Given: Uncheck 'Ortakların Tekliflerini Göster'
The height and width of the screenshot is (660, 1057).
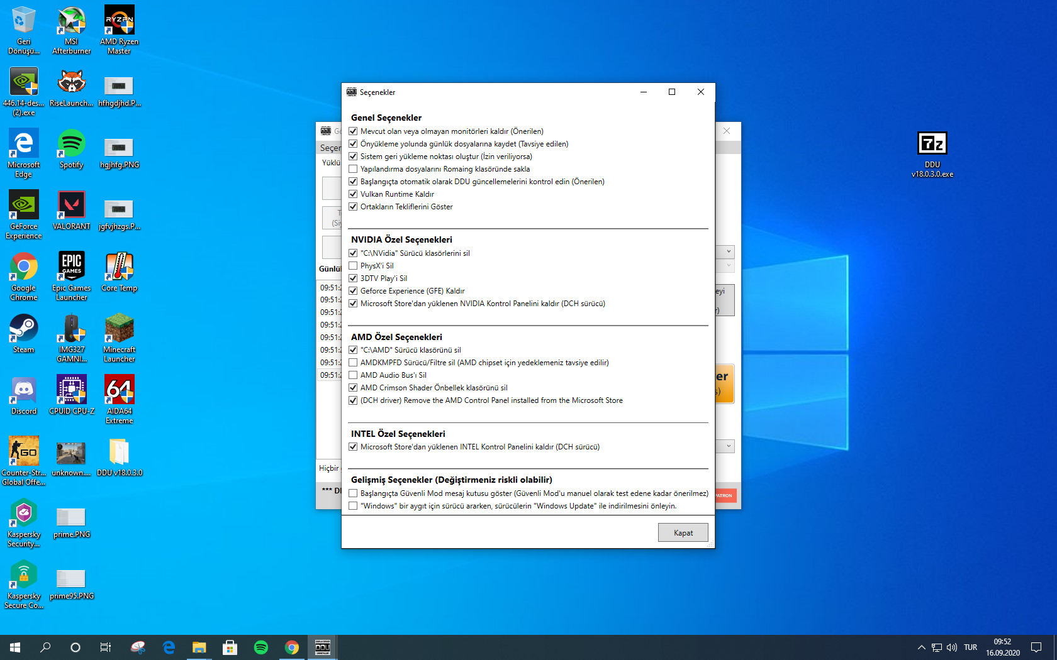Looking at the screenshot, I should [x=353, y=207].
